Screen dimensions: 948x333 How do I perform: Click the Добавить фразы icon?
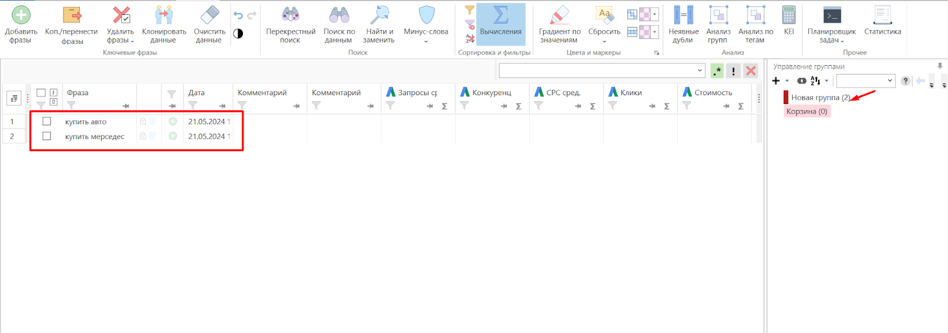(21, 15)
